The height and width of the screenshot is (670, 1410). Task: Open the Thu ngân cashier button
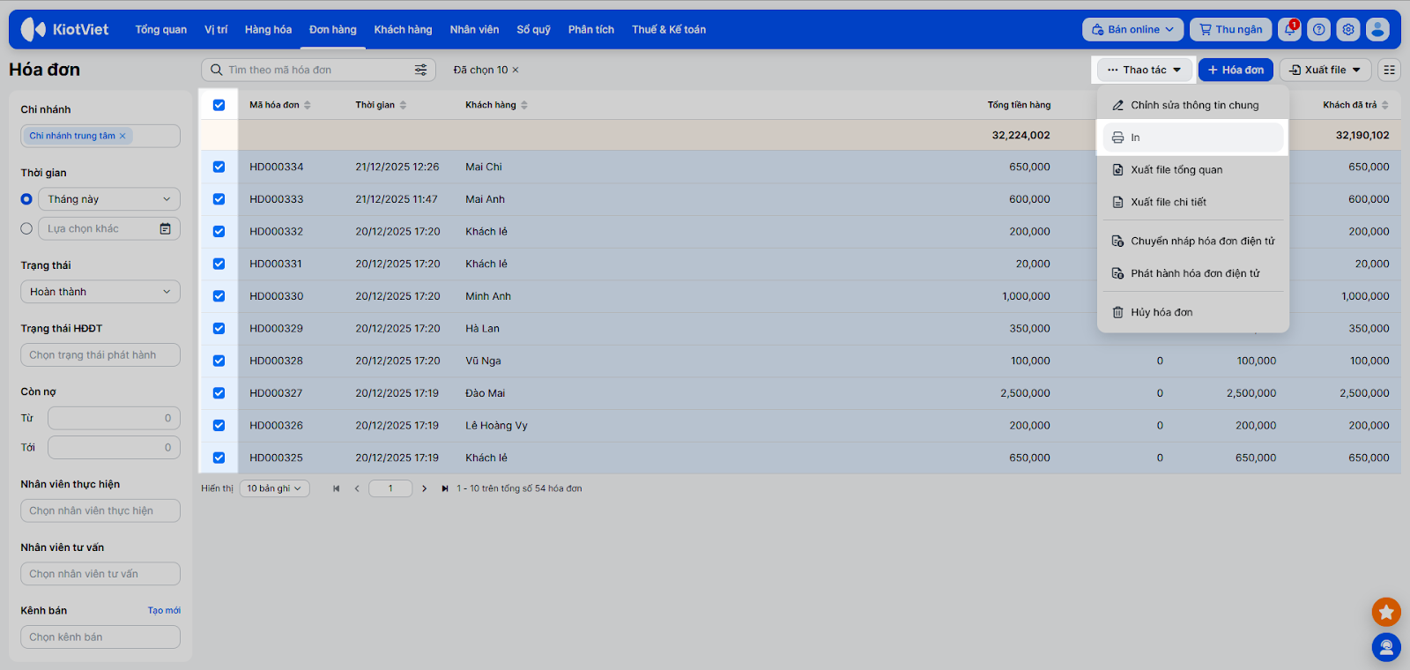click(x=1231, y=29)
